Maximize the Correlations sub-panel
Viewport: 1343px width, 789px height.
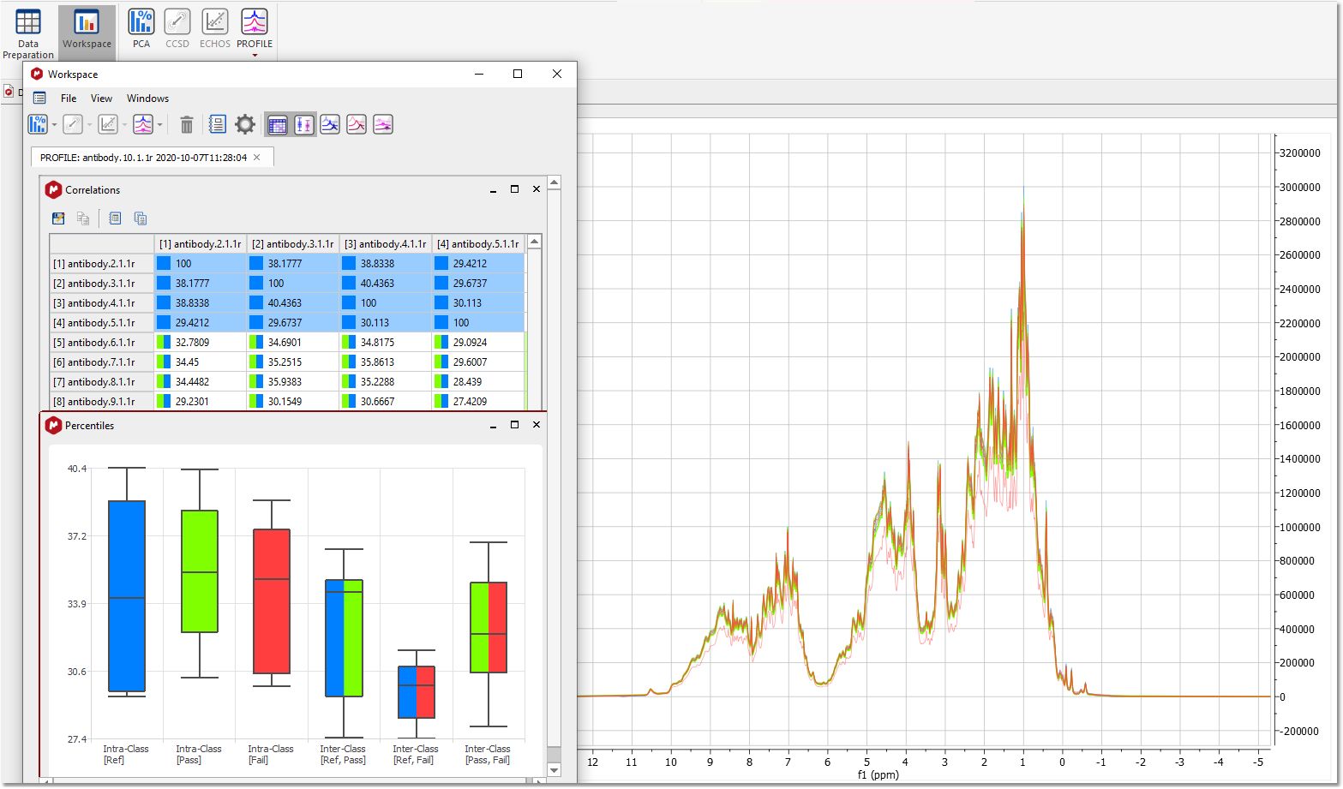[514, 189]
